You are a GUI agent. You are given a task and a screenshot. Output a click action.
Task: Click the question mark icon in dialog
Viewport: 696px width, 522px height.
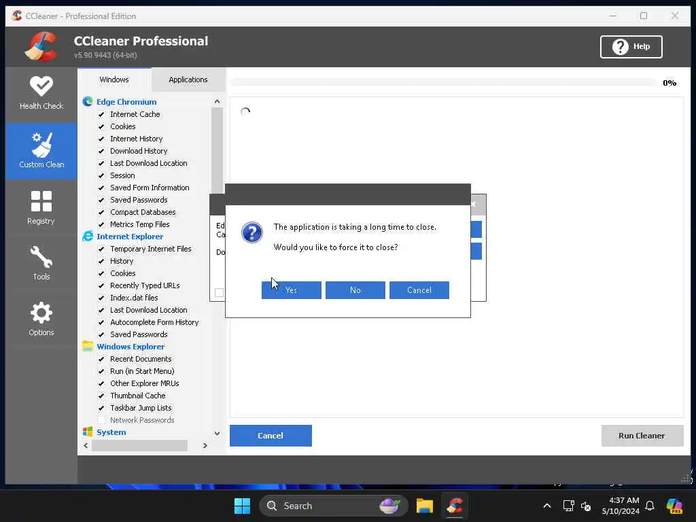coord(251,232)
